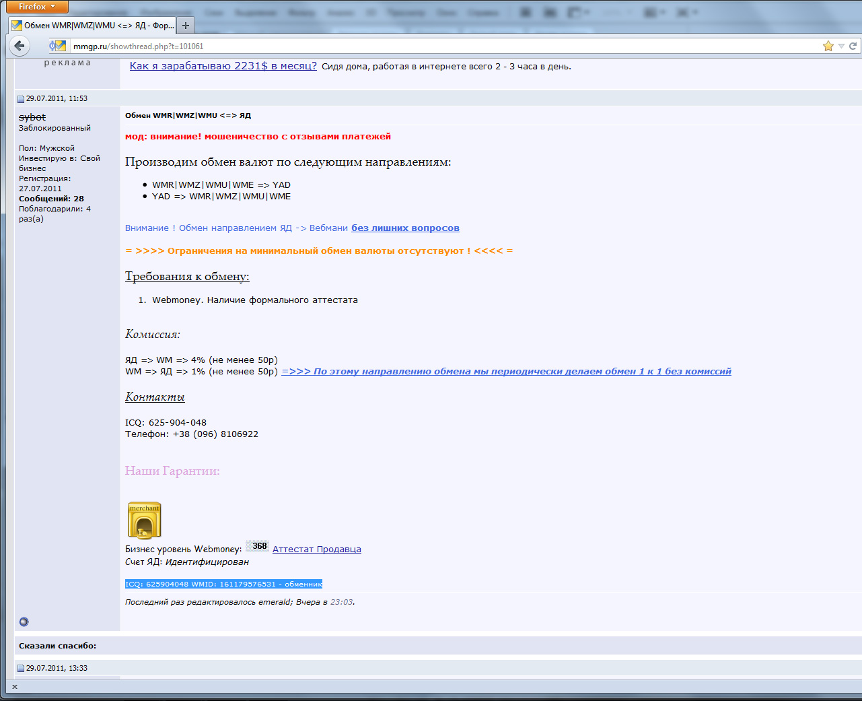The image size is (862, 701).
Task: Select the 'Обмен WMR|WMZ|WMU' browser tab
Action: 93,26
